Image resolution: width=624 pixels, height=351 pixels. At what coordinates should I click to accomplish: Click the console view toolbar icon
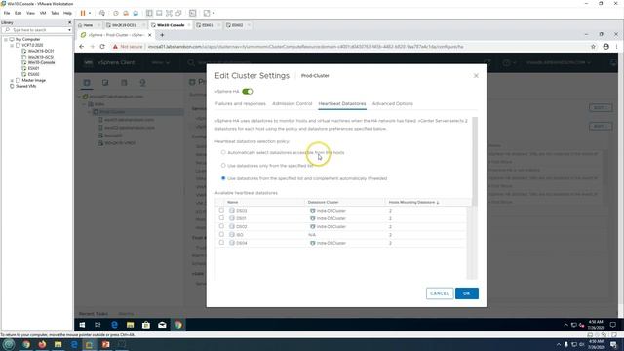click(193, 13)
